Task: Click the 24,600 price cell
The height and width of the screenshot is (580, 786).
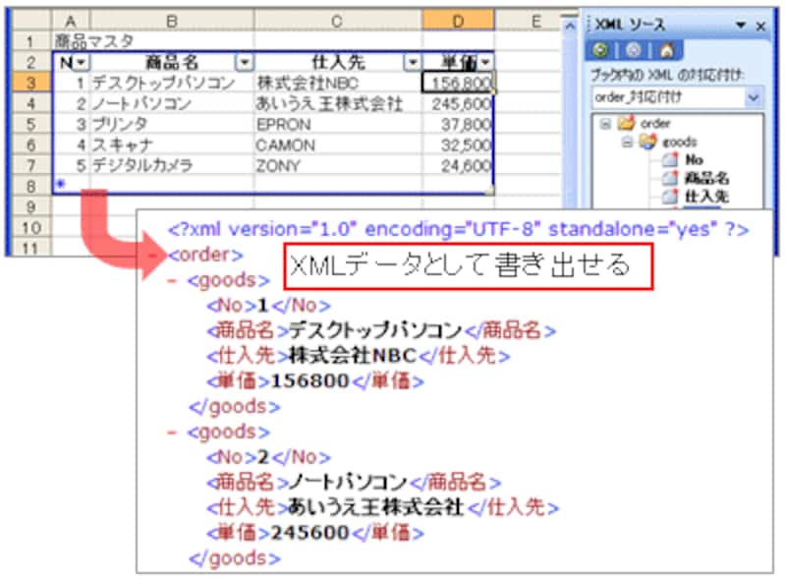Action: click(458, 165)
